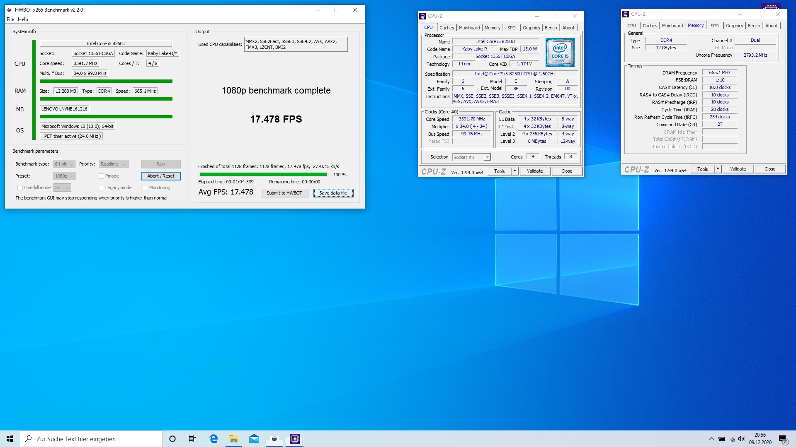Click the 17.478 FPS result text

click(x=276, y=119)
